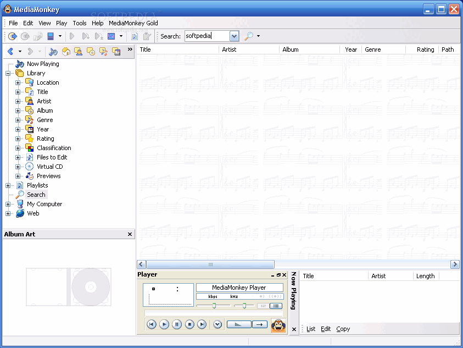
Task: Expand the Playlists node in the tree
Action: point(8,185)
